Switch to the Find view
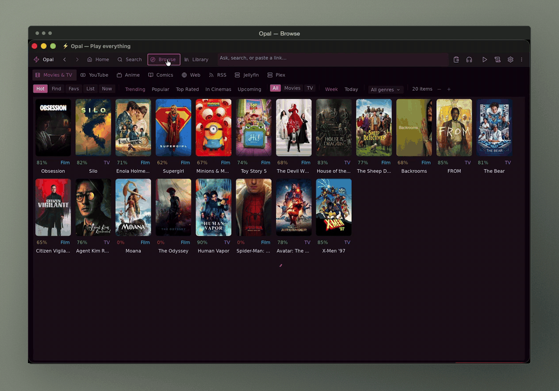559x391 pixels. (x=56, y=88)
